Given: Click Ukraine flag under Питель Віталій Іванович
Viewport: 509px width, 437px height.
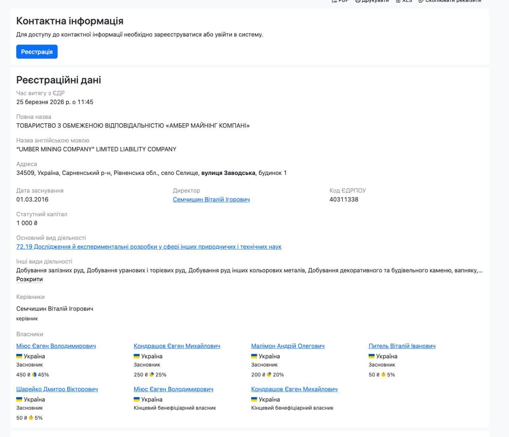Looking at the screenshot, I should pyautogui.click(x=371, y=356).
